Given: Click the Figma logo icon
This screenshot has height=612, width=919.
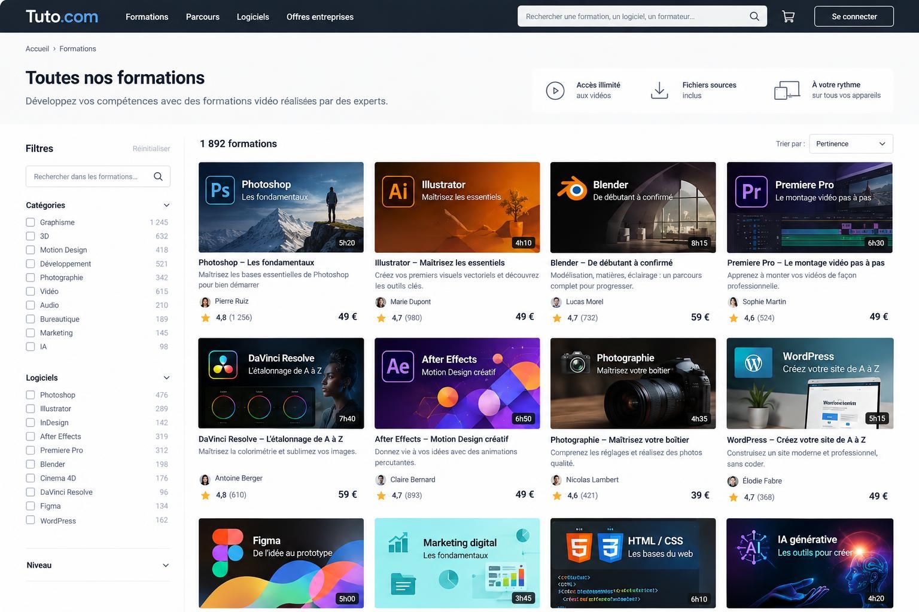Looking at the screenshot, I should coord(227,552).
